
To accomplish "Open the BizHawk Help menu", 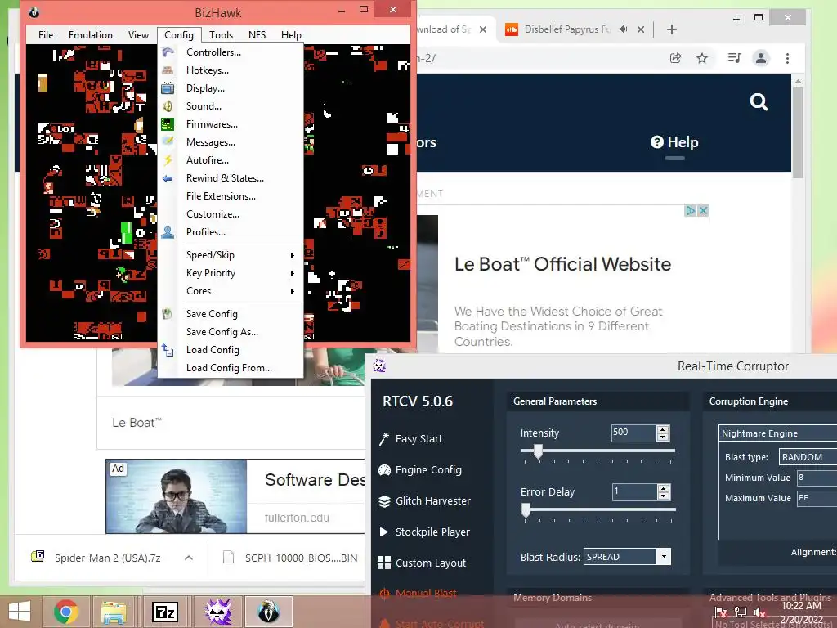I will (x=291, y=35).
